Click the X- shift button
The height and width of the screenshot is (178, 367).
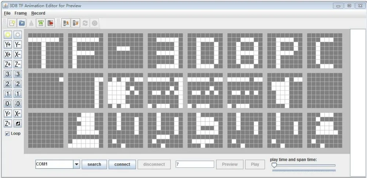point(18,55)
